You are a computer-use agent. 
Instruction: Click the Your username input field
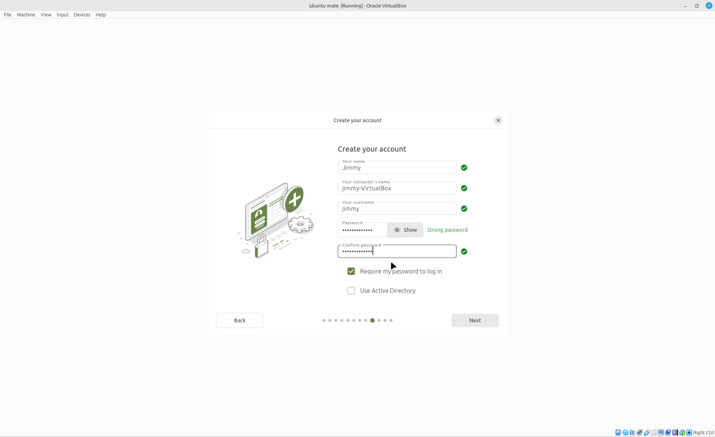tap(397, 208)
